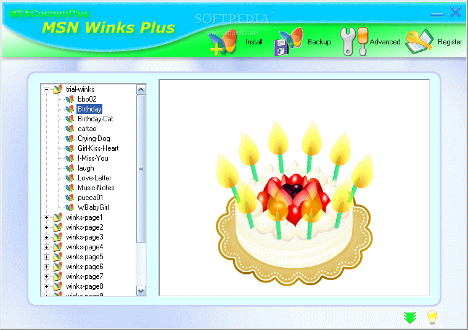Open the Advanced wrench and screwdriver icon
Image resolution: width=468 pixels, height=330 pixels.
pyautogui.click(x=355, y=41)
